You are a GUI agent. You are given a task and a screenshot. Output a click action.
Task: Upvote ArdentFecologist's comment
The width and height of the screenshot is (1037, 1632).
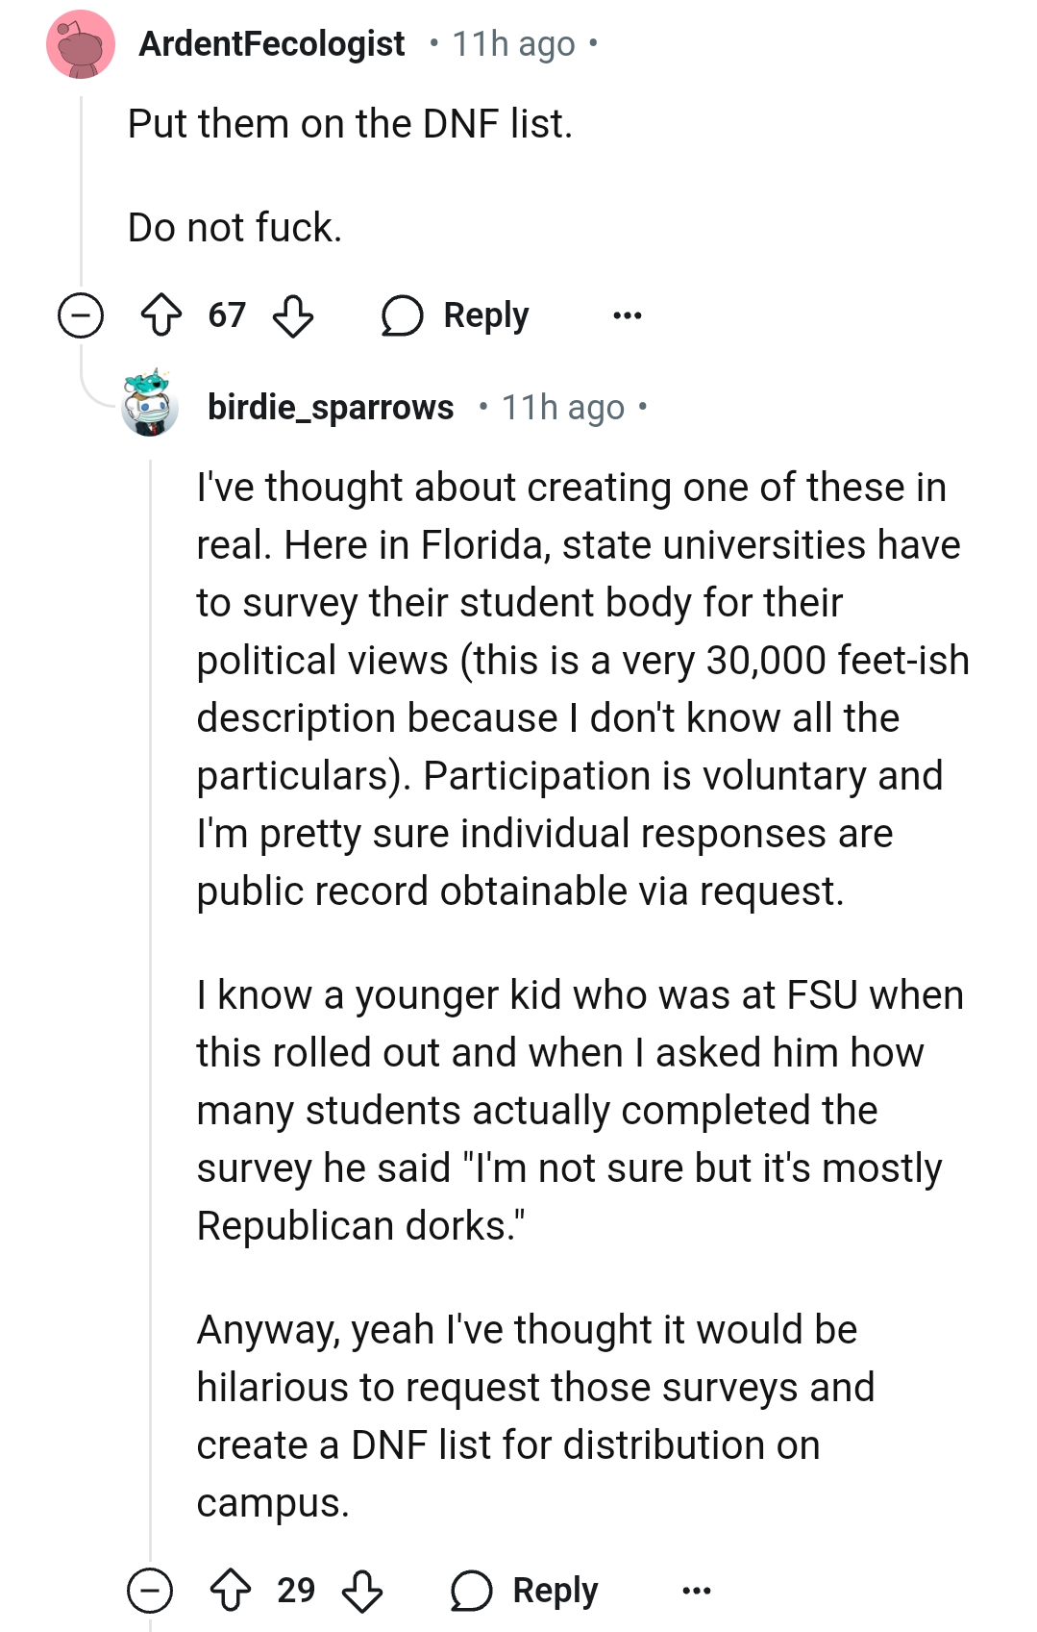(x=160, y=314)
